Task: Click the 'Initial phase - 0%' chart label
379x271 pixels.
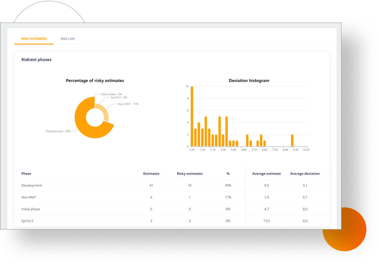Action: click(111, 94)
